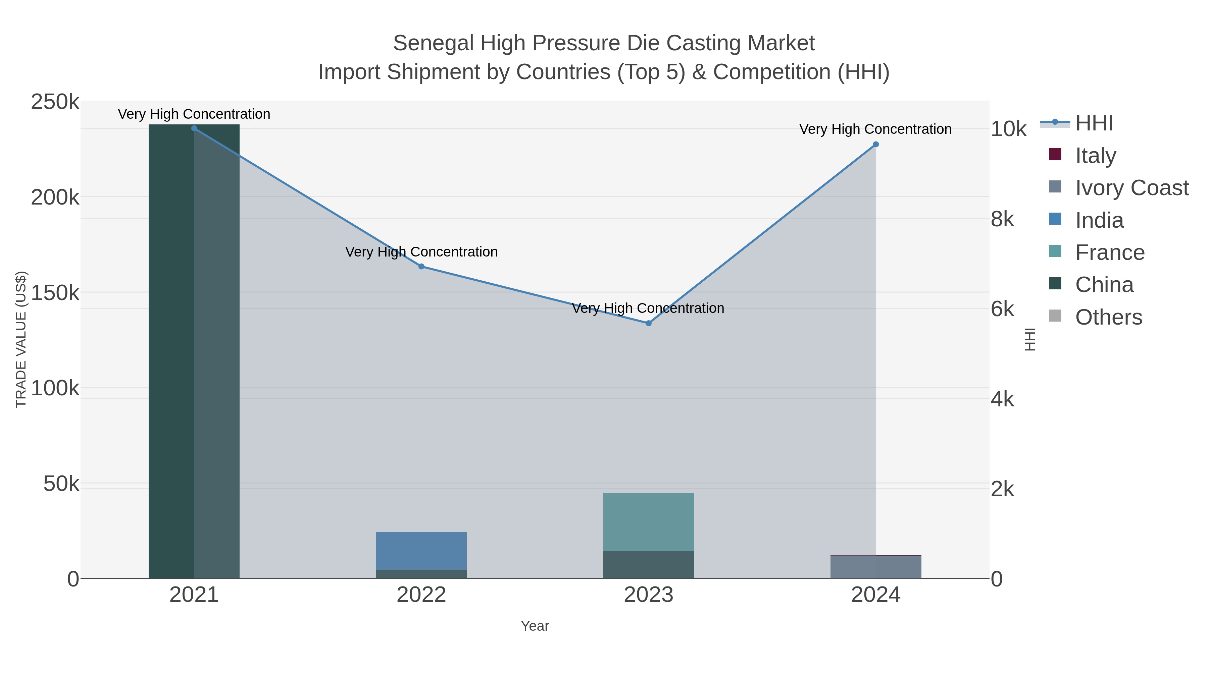Image resolution: width=1208 pixels, height=679 pixels.
Task: Toggle China series in legend
Action: (1091, 285)
